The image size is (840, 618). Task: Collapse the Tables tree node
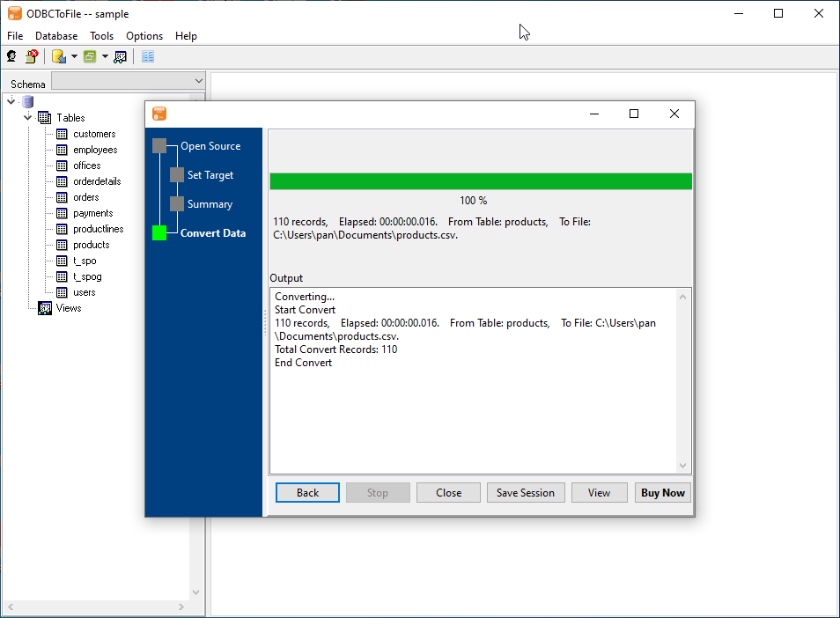28,117
